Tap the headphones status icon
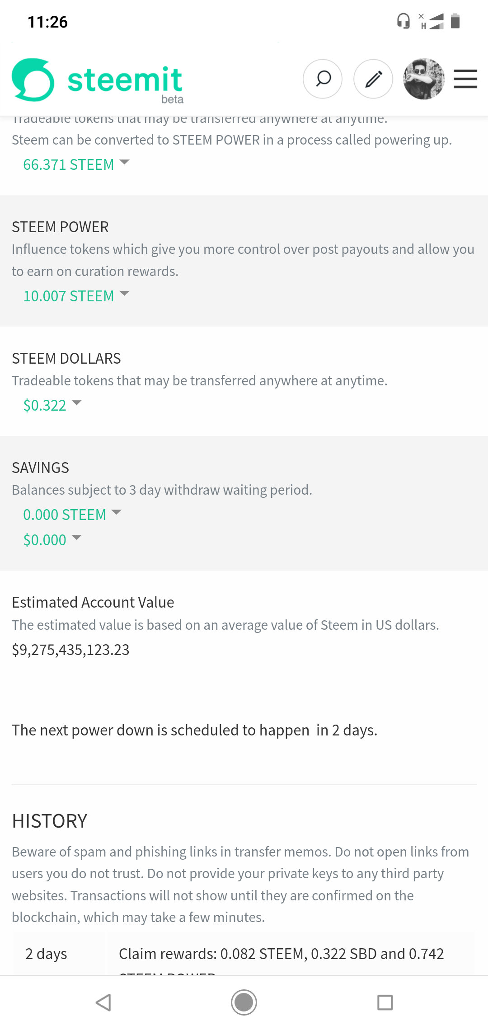This screenshot has height=1030, width=488. (x=403, y=21)
